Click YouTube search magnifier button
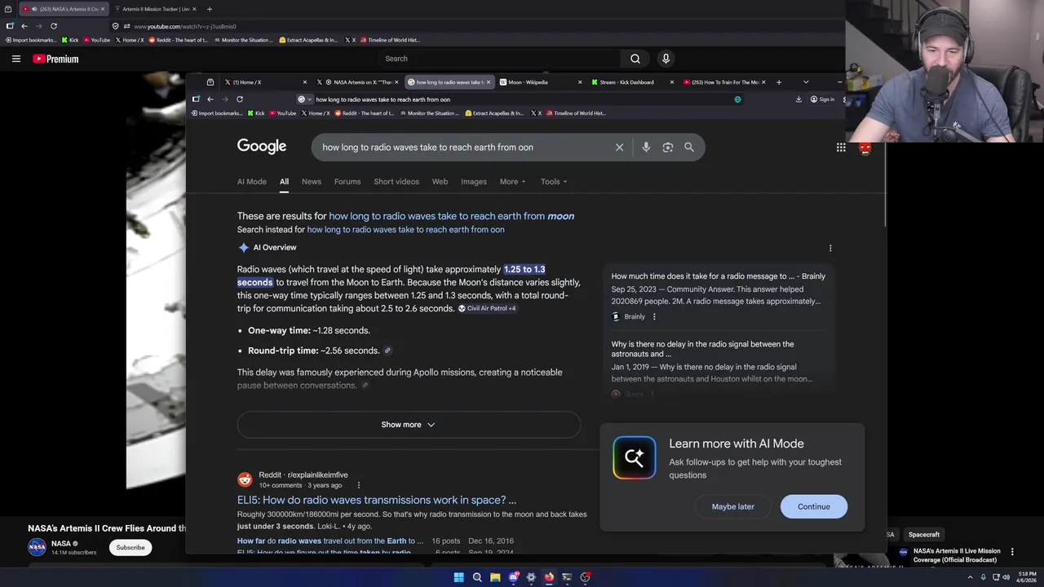 point(635,59)
